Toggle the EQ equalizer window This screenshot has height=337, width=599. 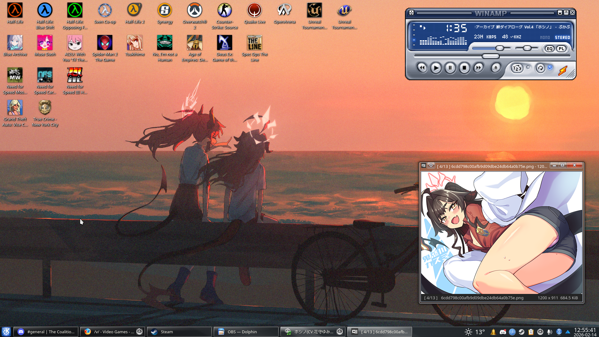549,49
